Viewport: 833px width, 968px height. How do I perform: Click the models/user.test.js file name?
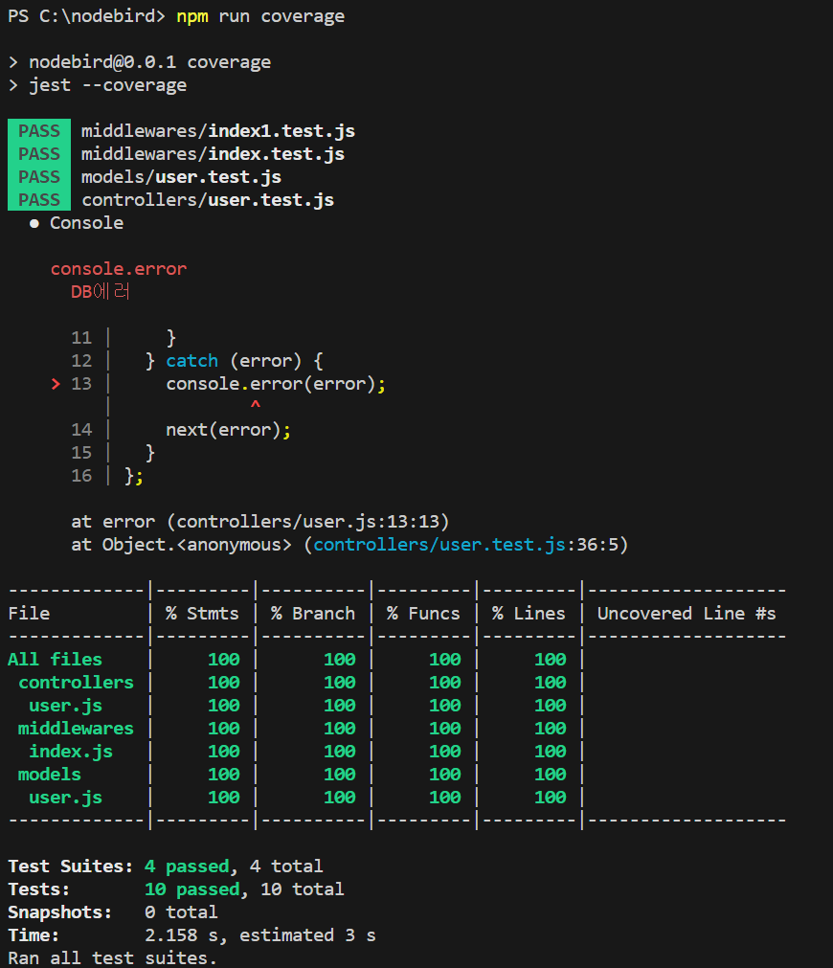point(181,177)
